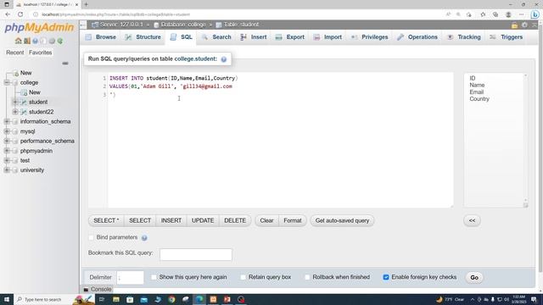
Task: Open File Explorer from the taskbar
Action: tap(116, 299)
